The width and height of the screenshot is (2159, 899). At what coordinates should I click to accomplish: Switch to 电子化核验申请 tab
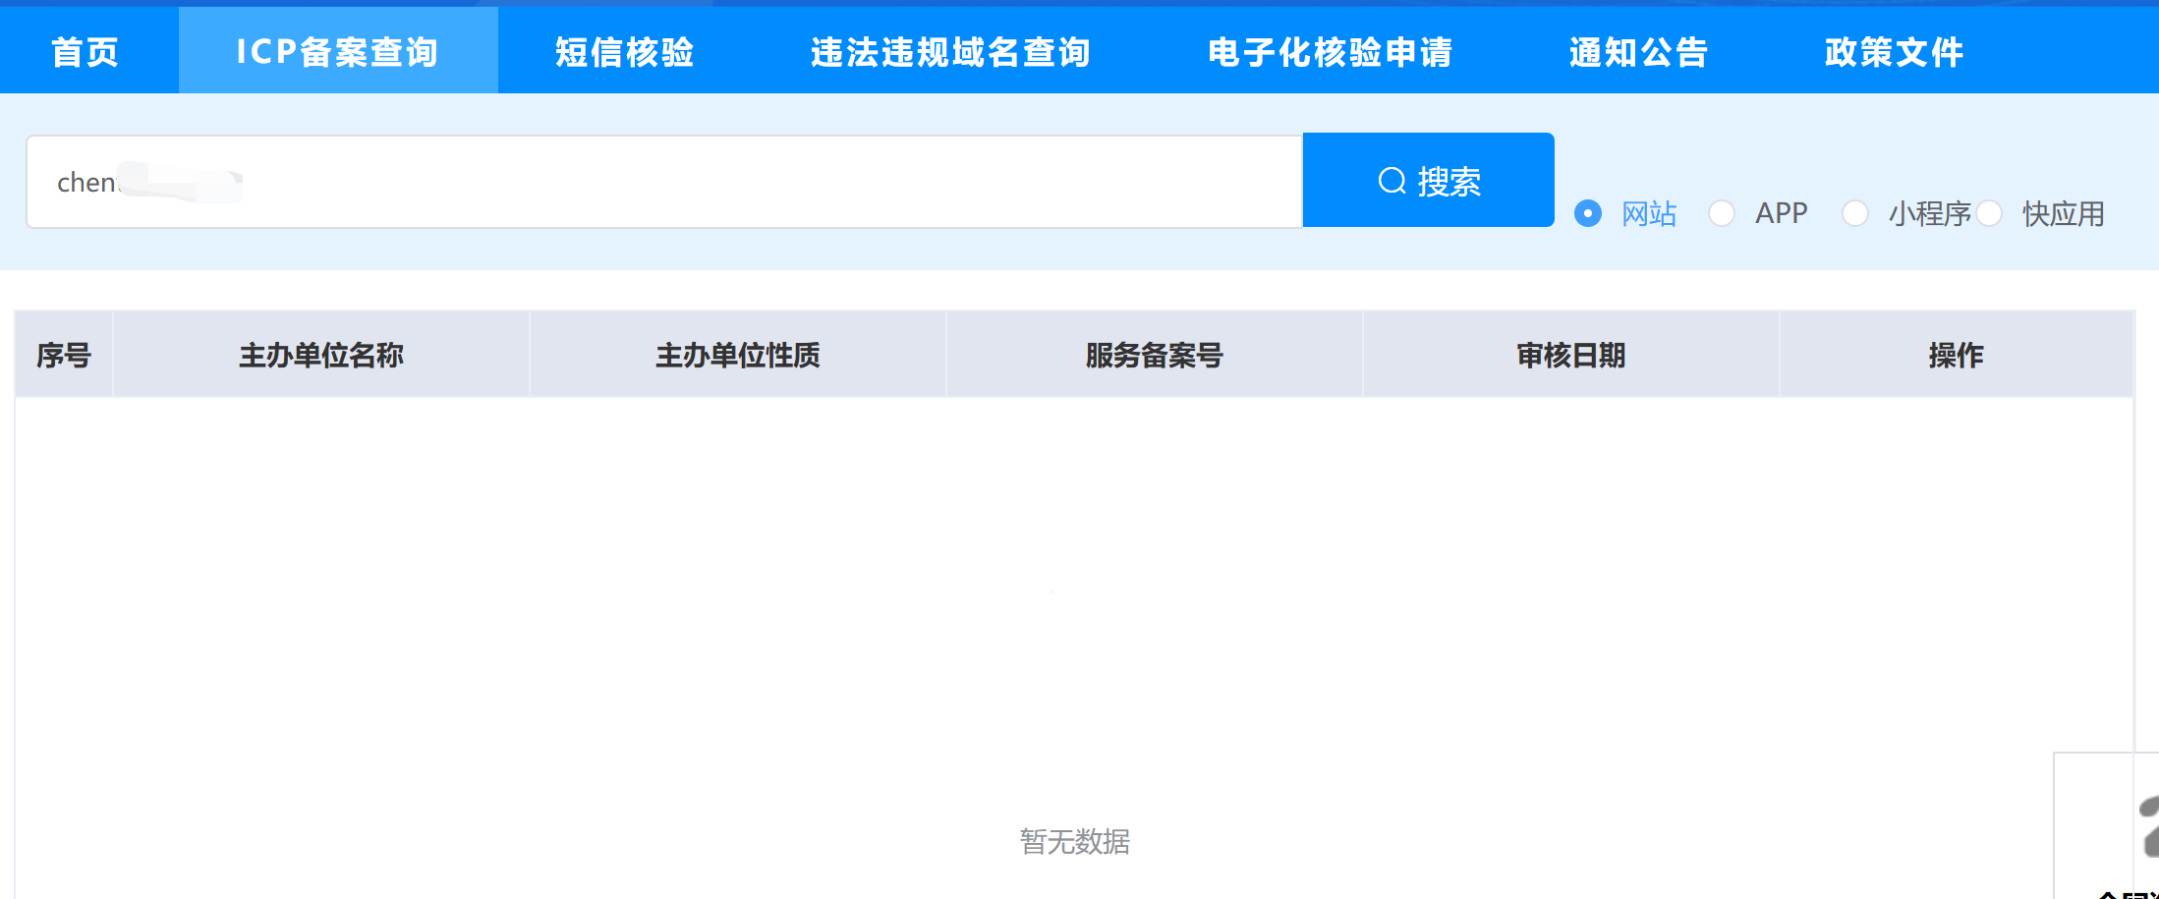(1331, 51)
